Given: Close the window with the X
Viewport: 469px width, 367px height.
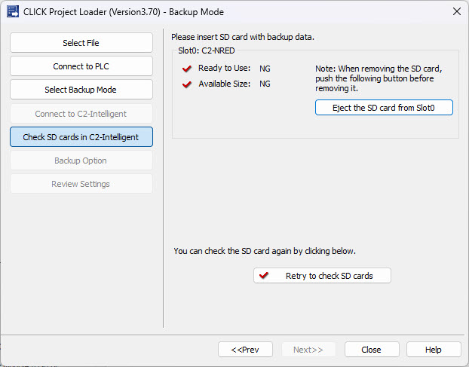Looking at the screenshot, I should pos(457,11).
